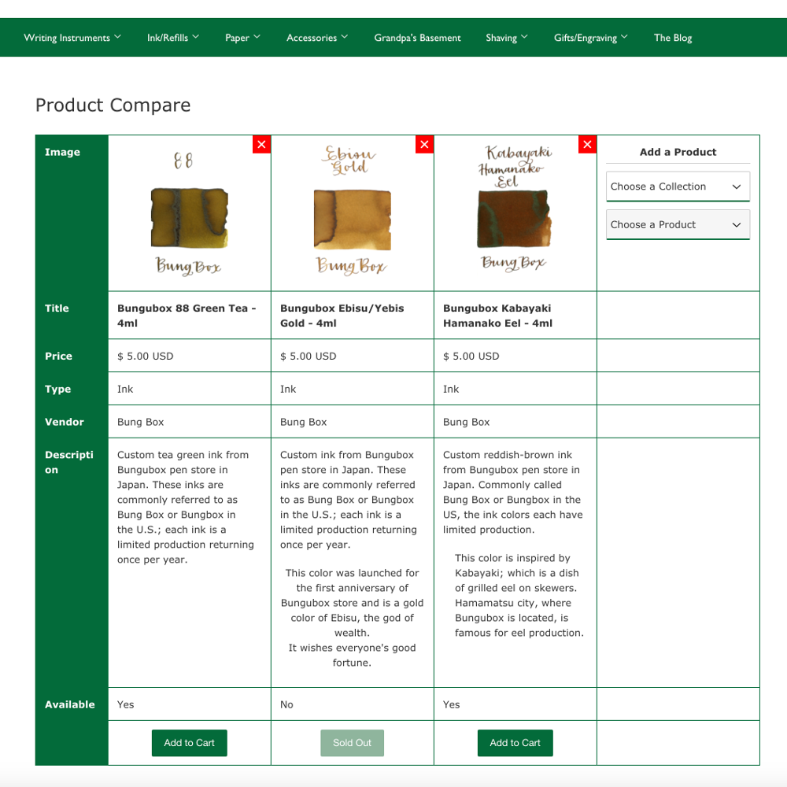Click the Image row label
The image size is (787, 787).
62,152
